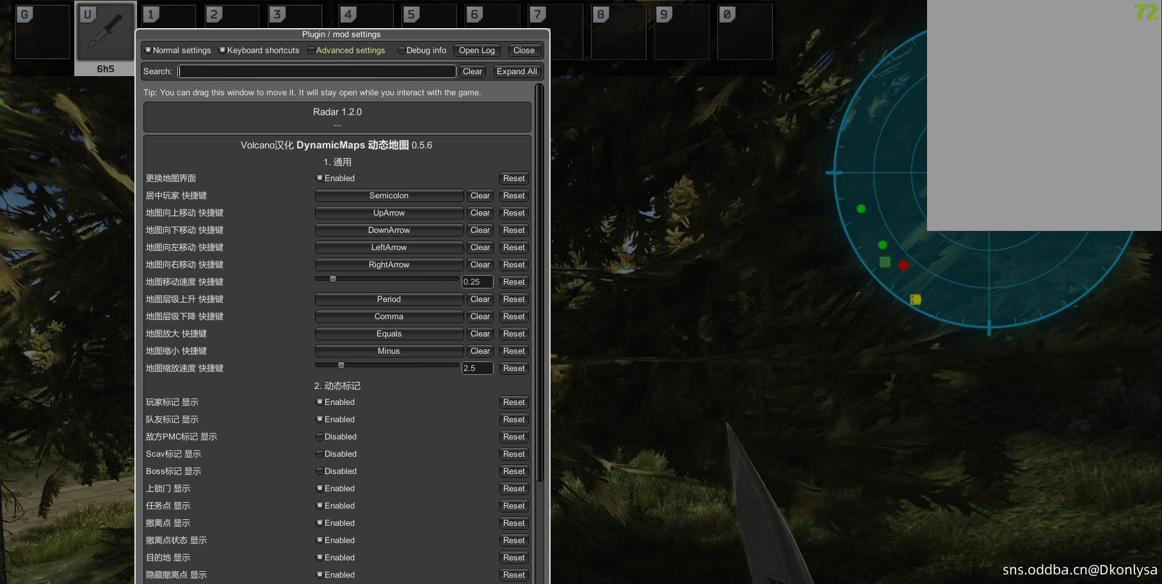Rebind the LeftArrow hotkey button
This screenshot has width=1162, height=584.
(x=389, y=248)
